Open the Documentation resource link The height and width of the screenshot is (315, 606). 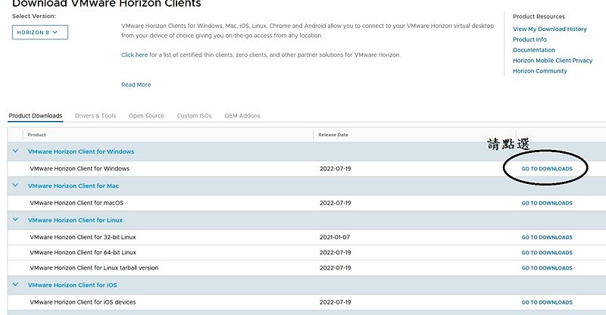(534, 50)
